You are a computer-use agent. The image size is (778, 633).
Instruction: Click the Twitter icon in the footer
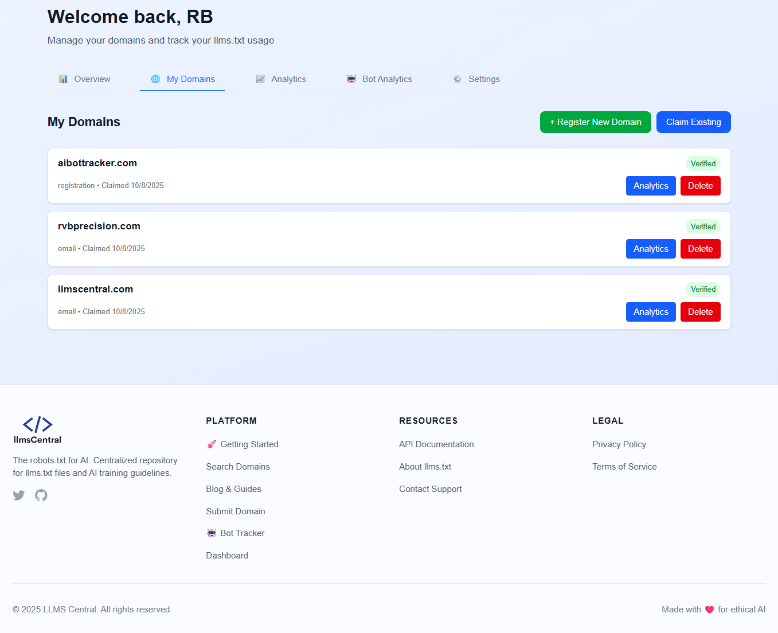18,495
